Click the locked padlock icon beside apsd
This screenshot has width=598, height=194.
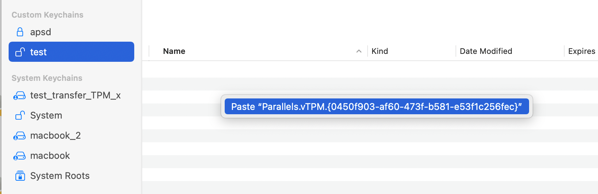20,32
